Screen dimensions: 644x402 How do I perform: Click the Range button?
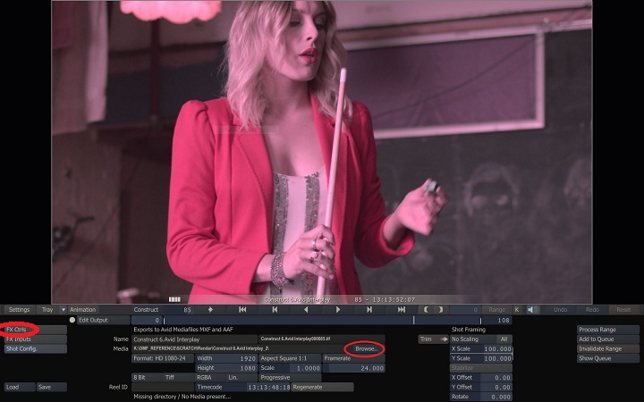click(496, 310)
